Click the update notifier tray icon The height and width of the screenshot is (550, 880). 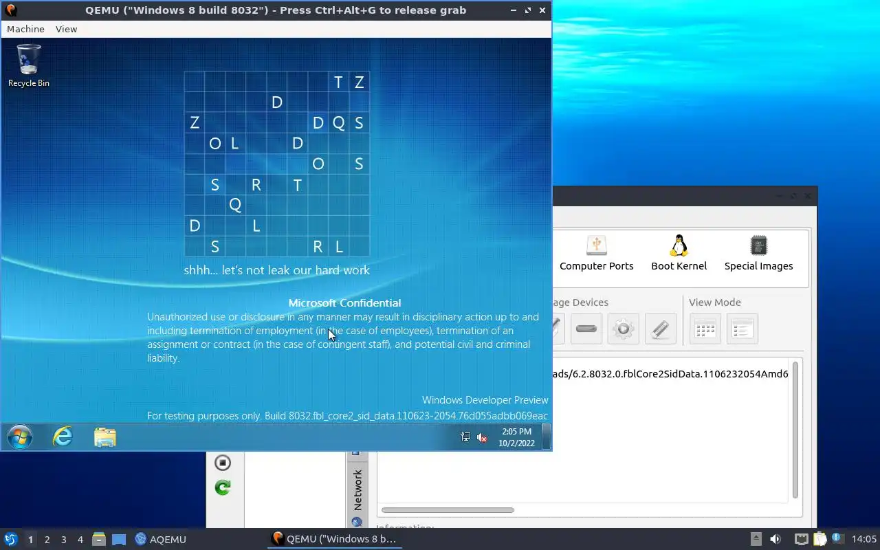pyautogui.click(x=837, y=538)
